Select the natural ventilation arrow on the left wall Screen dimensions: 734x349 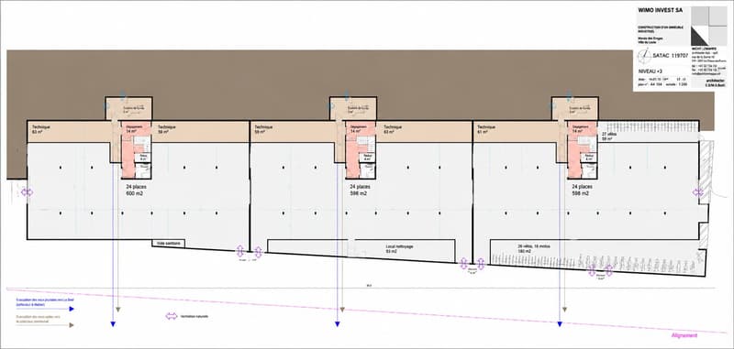pyautogui.click(x=28, y=192)
